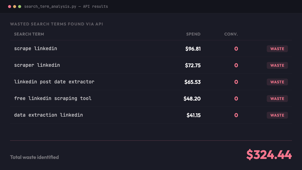Click WASTE badge for linkedin post date extractor
Viewport: 302px width, 170px height.
[x=277, y=82]
